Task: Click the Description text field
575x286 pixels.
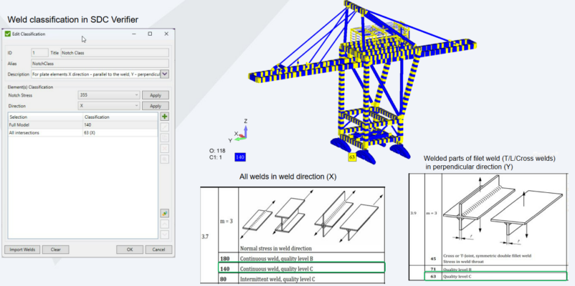Action: [x=96, y=74]
